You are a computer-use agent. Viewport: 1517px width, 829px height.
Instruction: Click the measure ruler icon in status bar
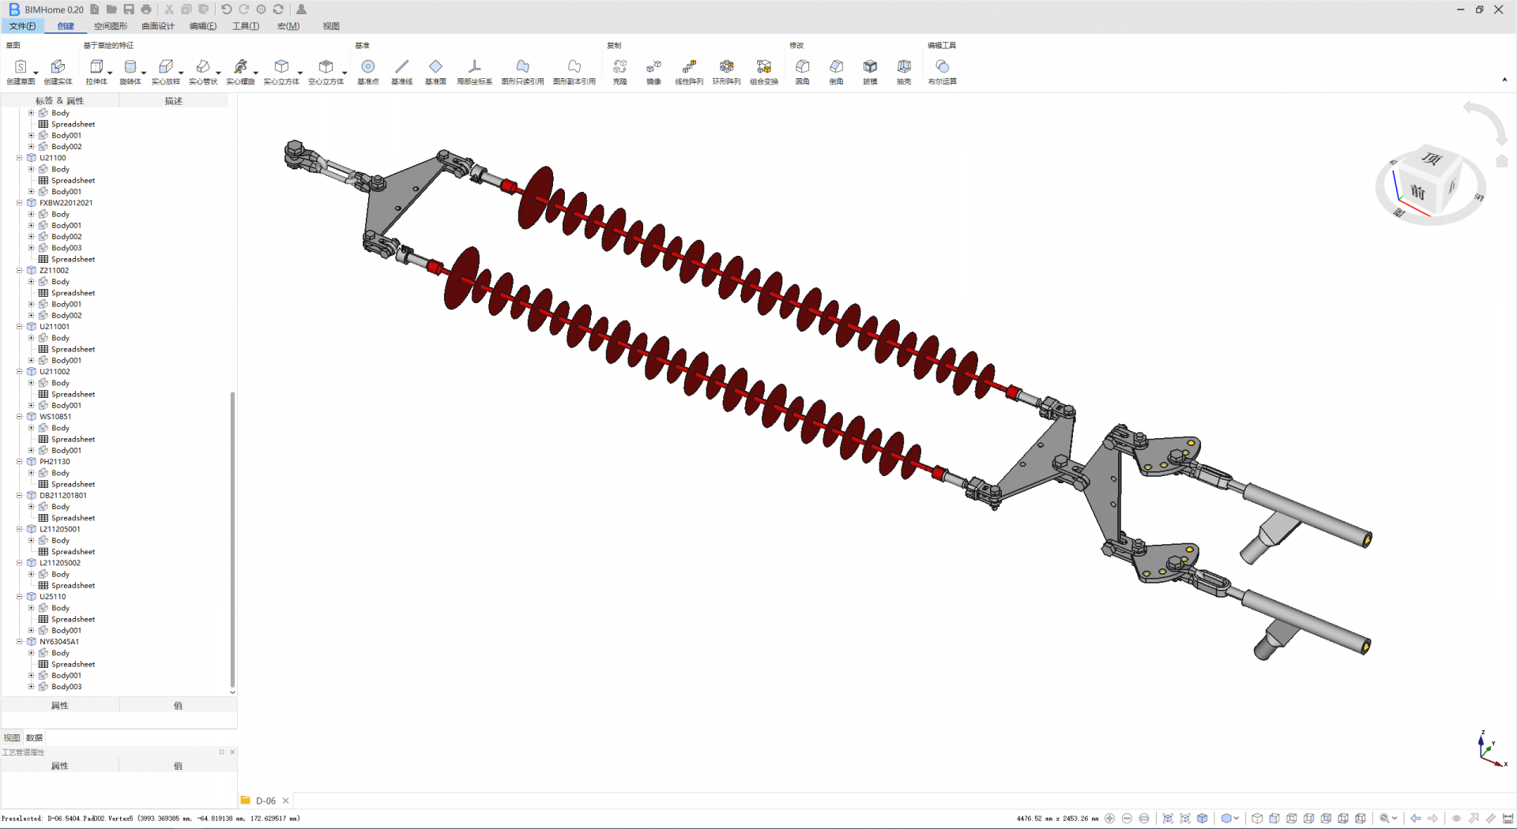pos(1508,819)
